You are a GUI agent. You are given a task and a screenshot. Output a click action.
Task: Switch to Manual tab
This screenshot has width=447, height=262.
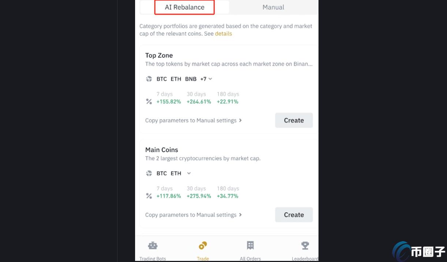[273, 7]
